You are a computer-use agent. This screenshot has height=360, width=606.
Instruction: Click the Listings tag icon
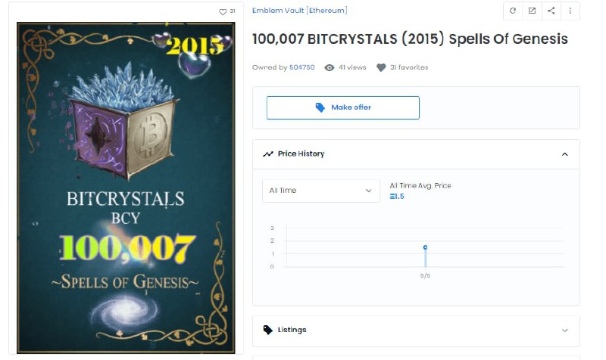tap(268, 330)
